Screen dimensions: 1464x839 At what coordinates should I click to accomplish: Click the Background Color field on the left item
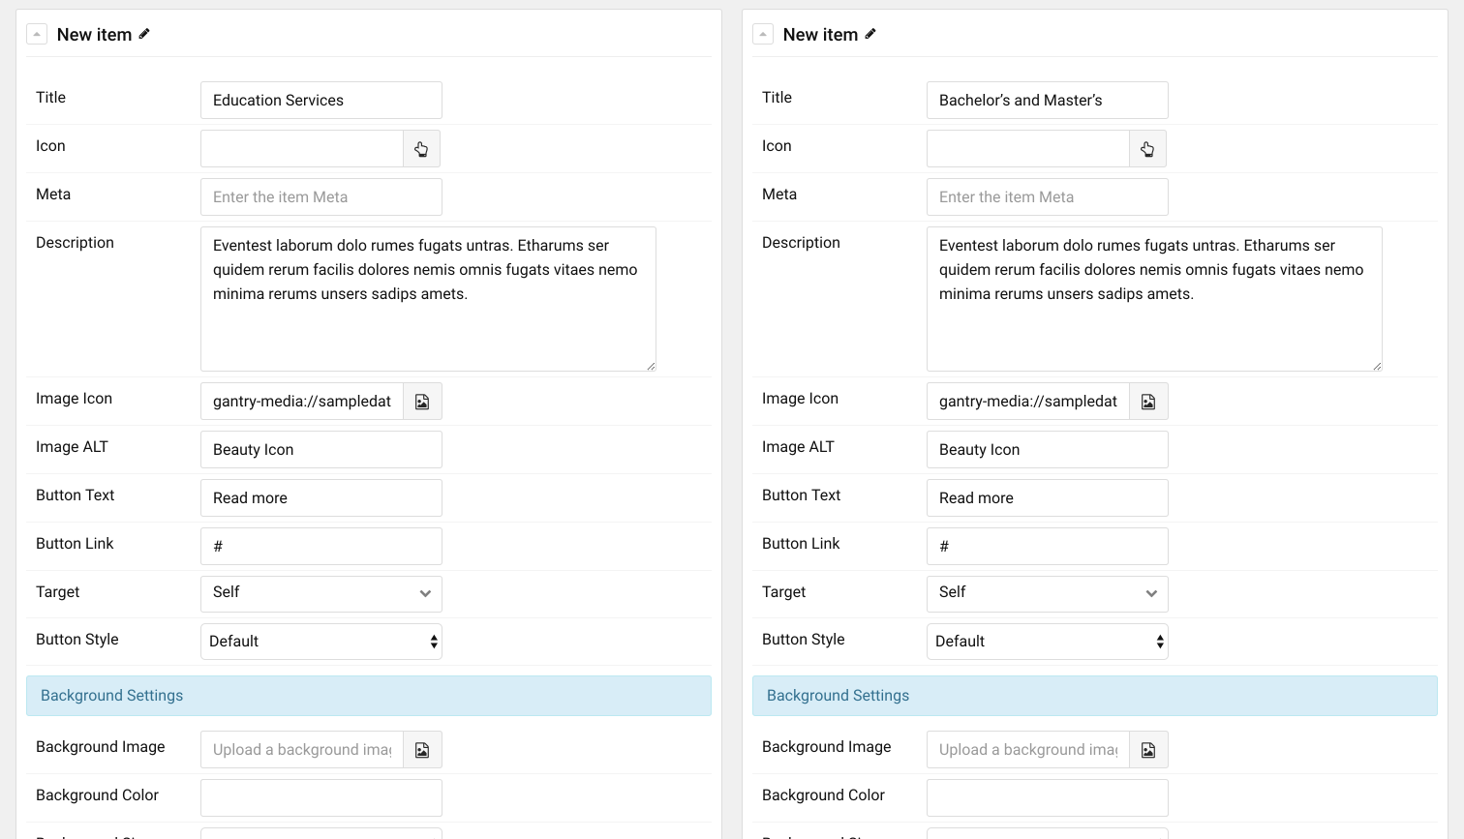320,797
